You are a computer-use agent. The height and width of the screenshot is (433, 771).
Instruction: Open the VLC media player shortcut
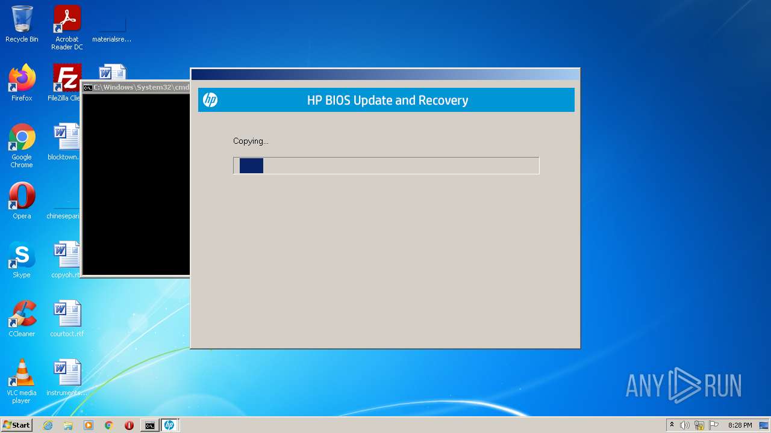click(x=22, y=381)
